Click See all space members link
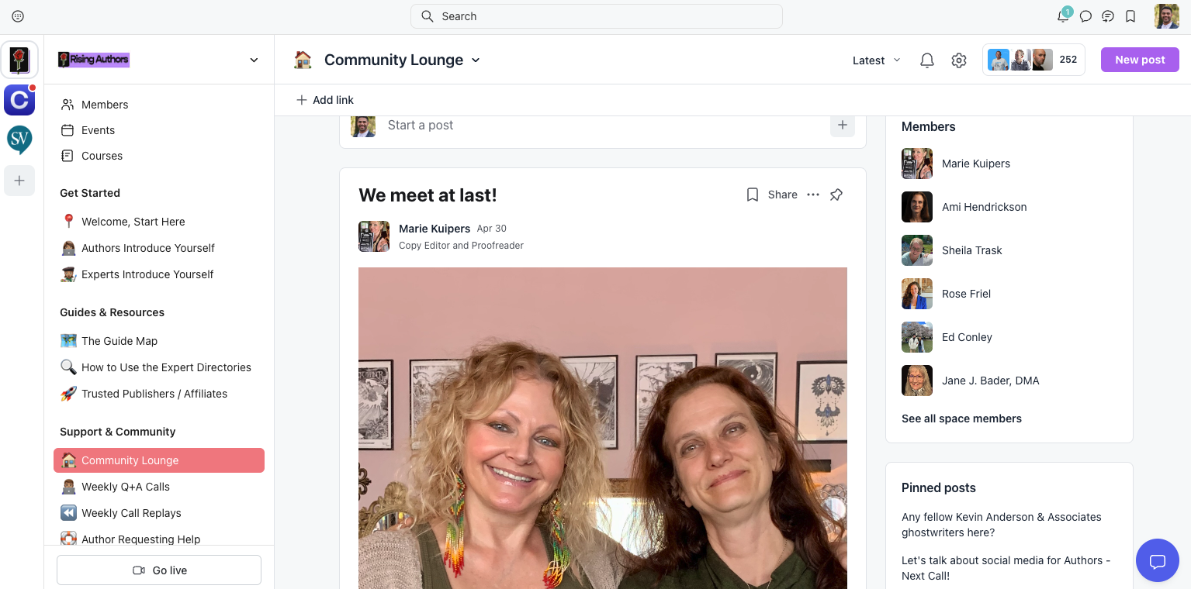This screenshot has height=589, width=1191. (961, 418)
